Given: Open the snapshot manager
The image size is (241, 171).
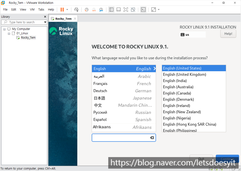Looking at the screenshot, I should (x=101, y=10).
